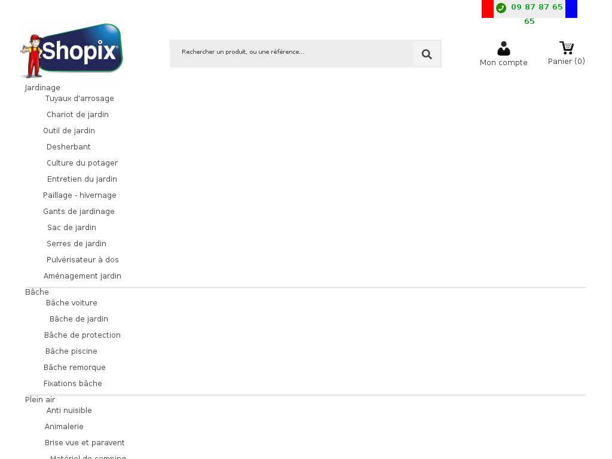612x459 pixels.
Task: Click the magnifying glass search icon
Action: pyautogui.click(x=427, y=54)
